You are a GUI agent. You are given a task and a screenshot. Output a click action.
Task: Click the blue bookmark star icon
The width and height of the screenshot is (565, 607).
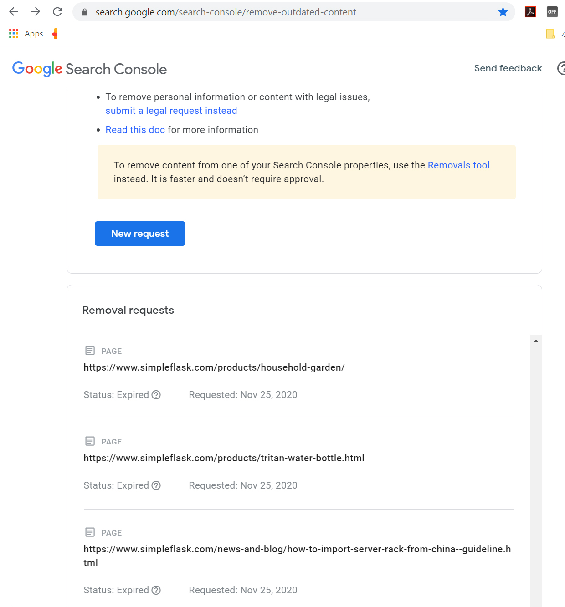click(x=503, y=12)
